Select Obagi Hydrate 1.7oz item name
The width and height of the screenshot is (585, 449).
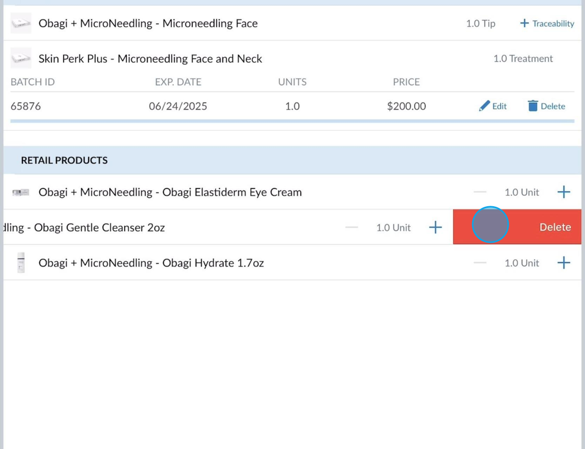point(151,263)
